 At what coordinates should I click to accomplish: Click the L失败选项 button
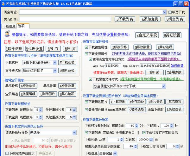(174, 109)
